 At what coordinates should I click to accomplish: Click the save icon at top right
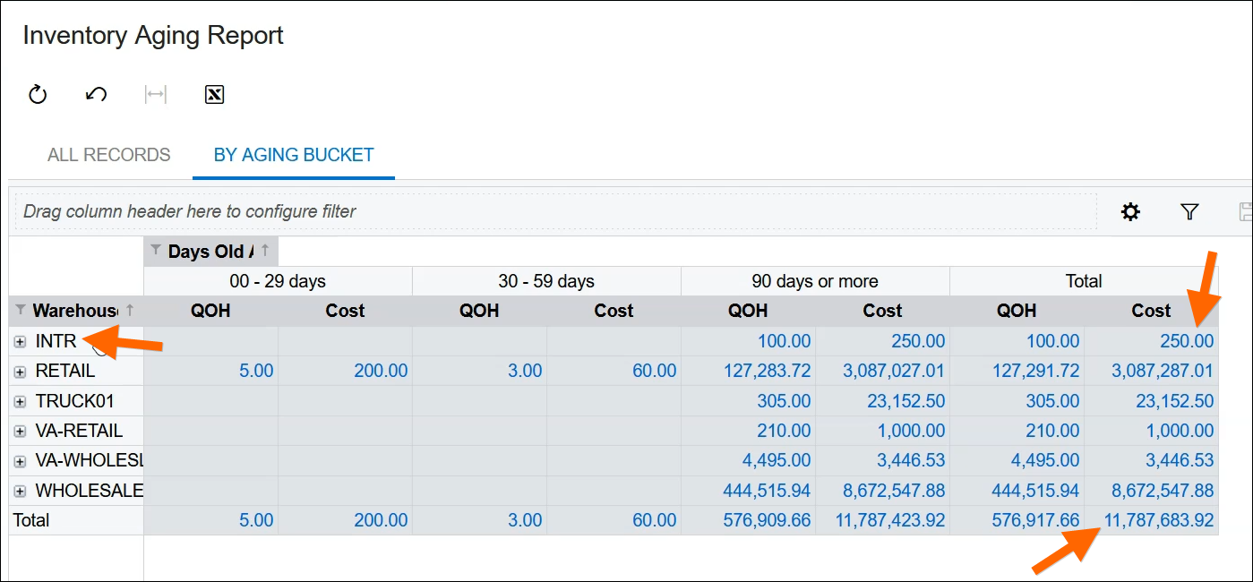(1245, 211)
